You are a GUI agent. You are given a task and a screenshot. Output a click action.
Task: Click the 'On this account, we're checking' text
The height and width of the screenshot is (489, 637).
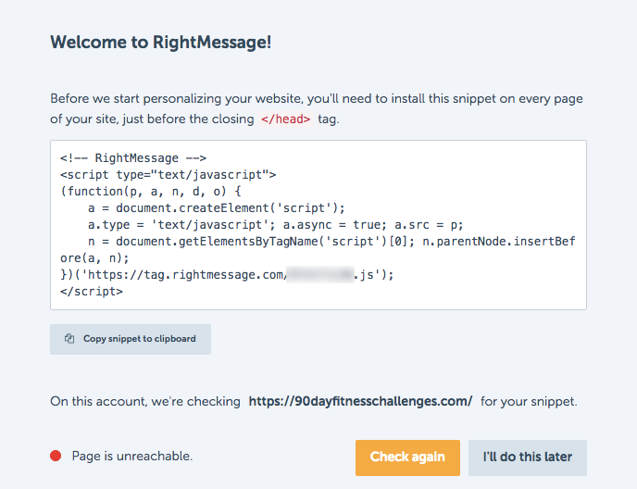click(144, 401)
